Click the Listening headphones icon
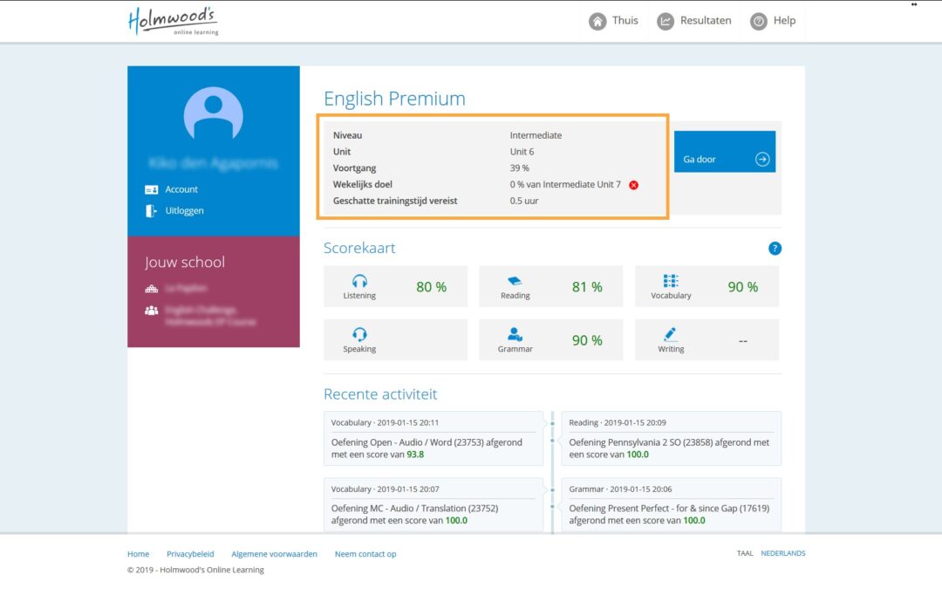The height and width of the screenshot is (589, 942). point(359,281)
